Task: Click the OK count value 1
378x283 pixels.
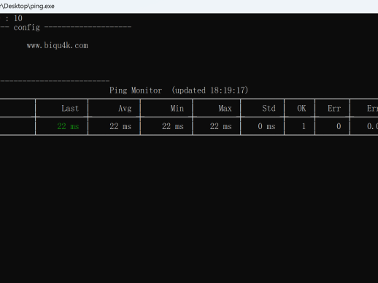Action: [x=304, y=126]
